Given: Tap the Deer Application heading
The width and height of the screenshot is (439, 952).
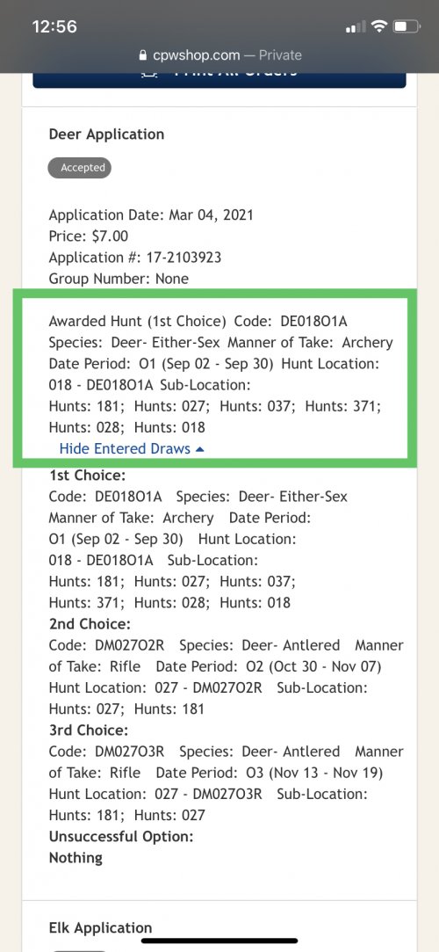Looking at the screenshot, I should click(x=106, y=134).
